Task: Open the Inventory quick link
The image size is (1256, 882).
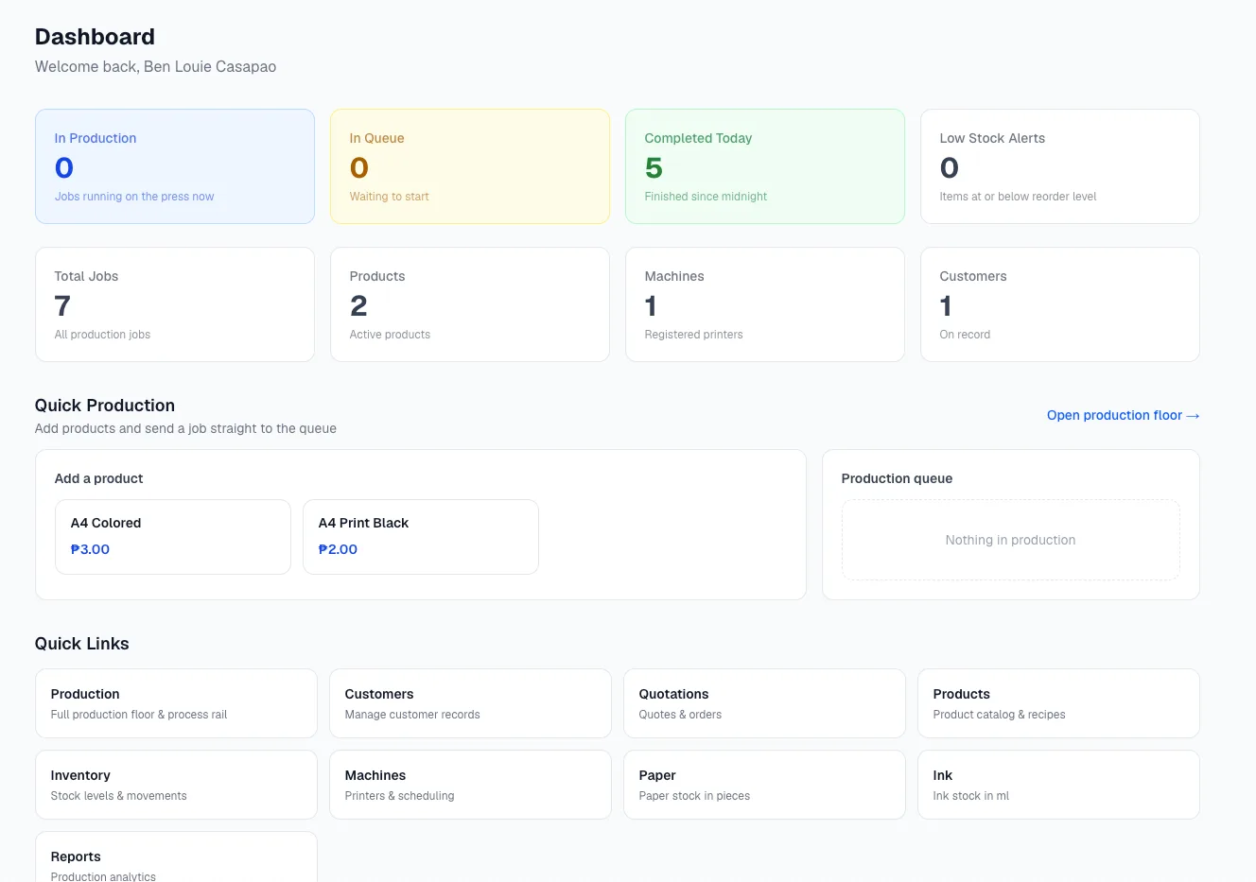Action: (x=176, y=785)
